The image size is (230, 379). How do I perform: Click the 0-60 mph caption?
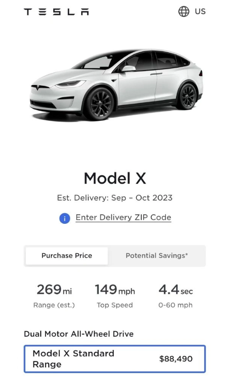click(176, 305)
